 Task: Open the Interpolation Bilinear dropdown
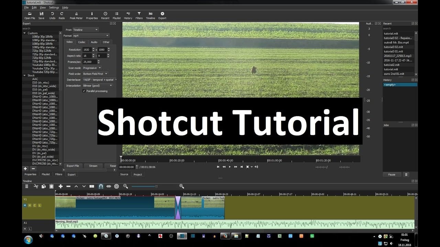tap(98, 85)
